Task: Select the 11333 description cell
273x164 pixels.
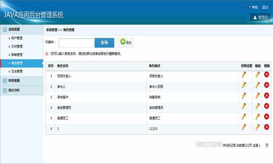Action: tap(153, 129)
